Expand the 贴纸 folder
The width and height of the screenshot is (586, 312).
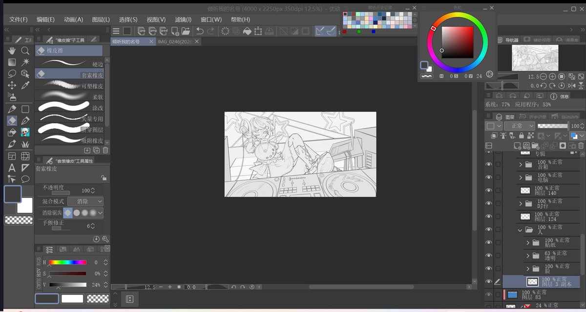click(528, 243)
